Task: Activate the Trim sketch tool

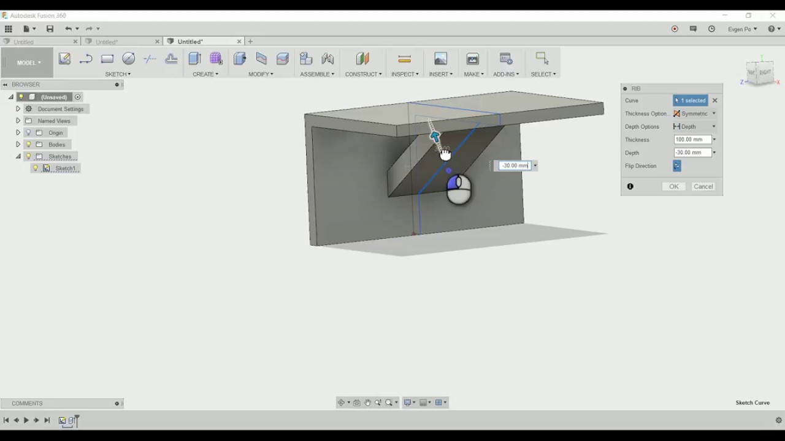Action: tap(150, 59)
